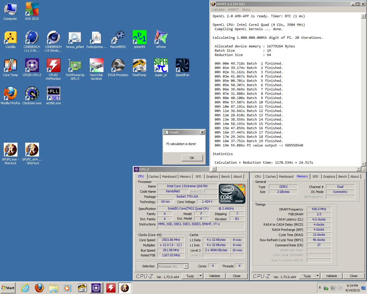Switch to Mainboard tab in left CPU-Z
Viewport: 367px width, 294px height.
coord(169,177)
